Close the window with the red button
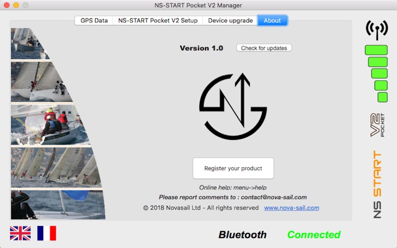Screen dimensions: 397x248 tap(7, 5)
